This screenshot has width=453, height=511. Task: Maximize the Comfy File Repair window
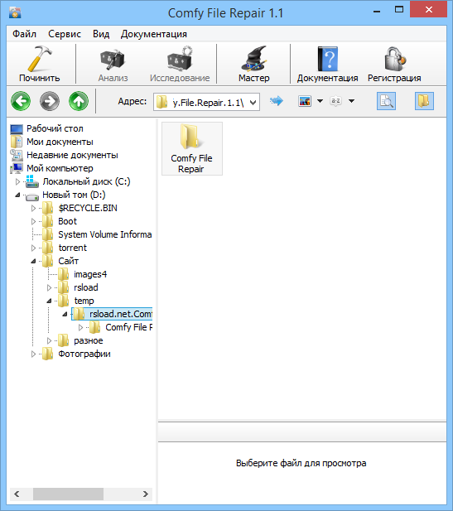[x=399, y=10]
